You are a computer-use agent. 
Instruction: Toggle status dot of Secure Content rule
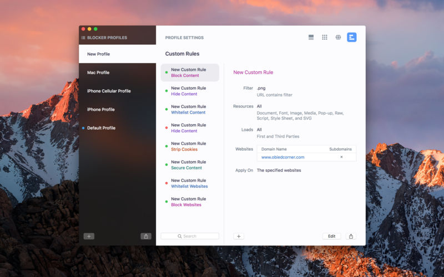click(167, 165)
